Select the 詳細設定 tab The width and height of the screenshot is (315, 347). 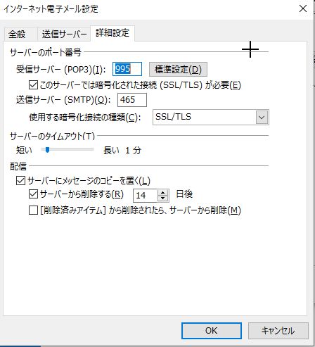coord(112,33)
